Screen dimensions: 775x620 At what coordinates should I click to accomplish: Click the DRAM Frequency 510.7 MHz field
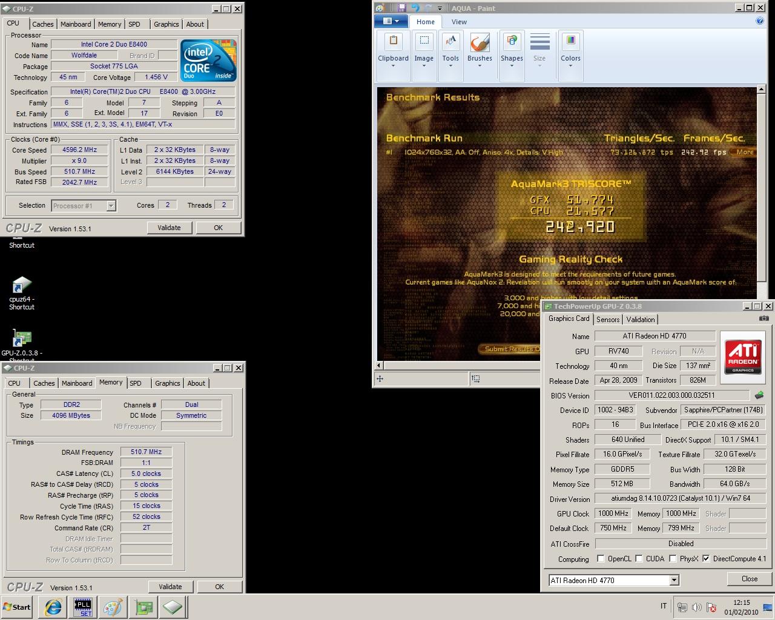(x=147, y=452)
